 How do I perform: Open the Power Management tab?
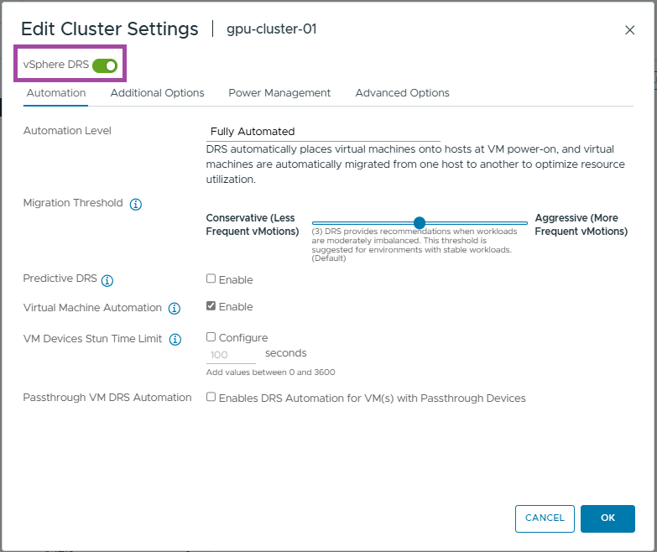point(279,93)
